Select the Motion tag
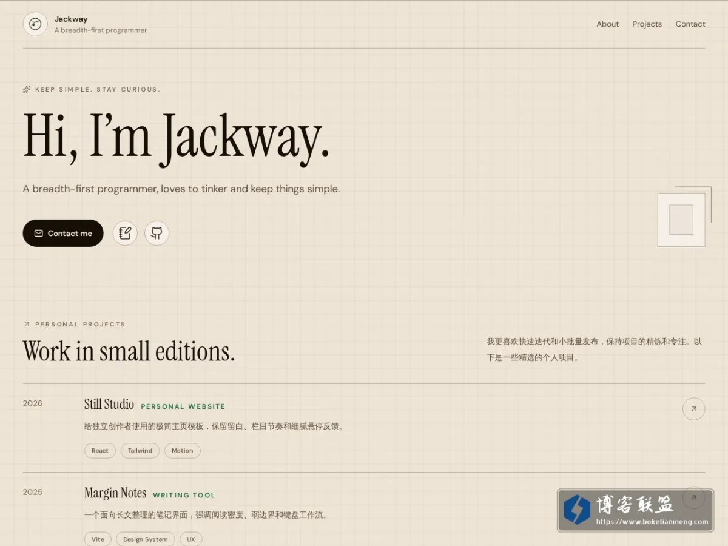 (182, 451)
